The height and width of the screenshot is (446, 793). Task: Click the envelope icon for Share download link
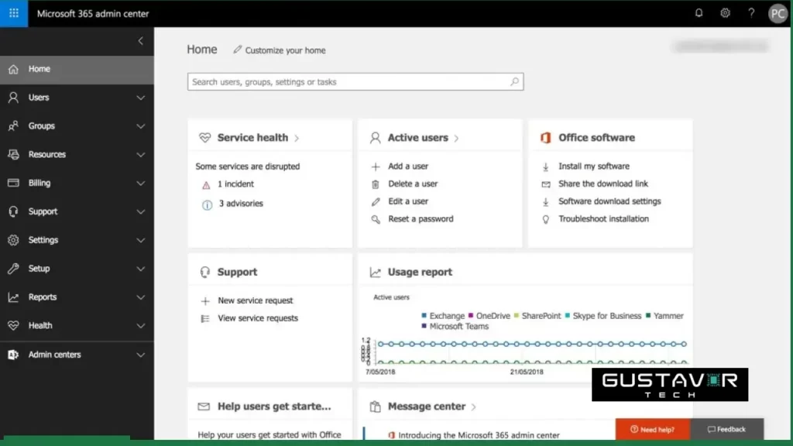click(x=546, y=184)
